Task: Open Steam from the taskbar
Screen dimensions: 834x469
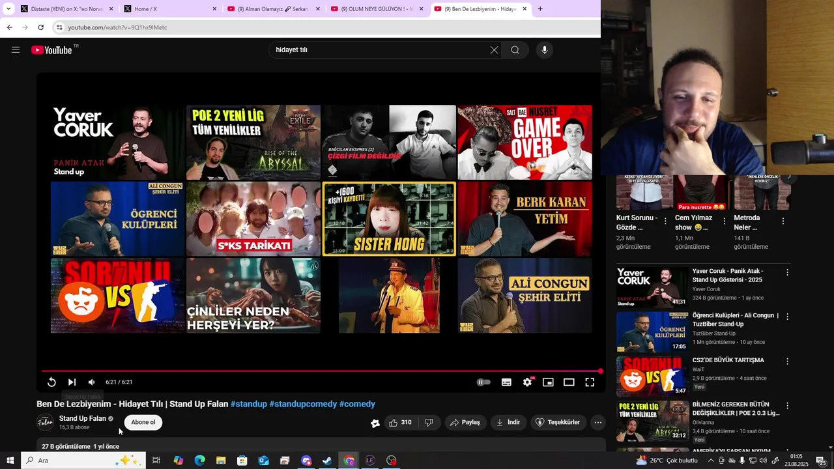Action: [x=327, y=461]
